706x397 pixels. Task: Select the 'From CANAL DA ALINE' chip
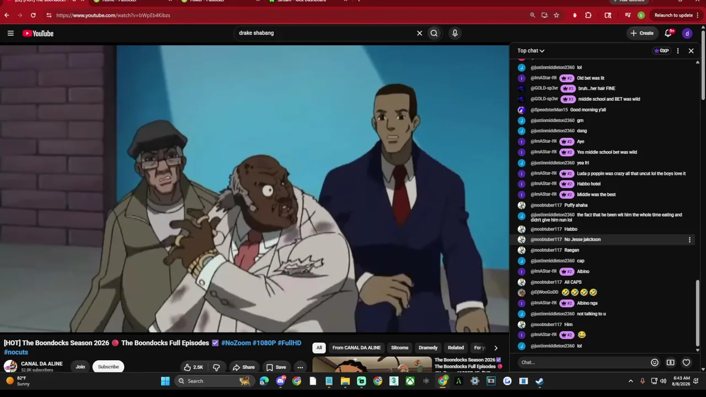tap(356, 348)
